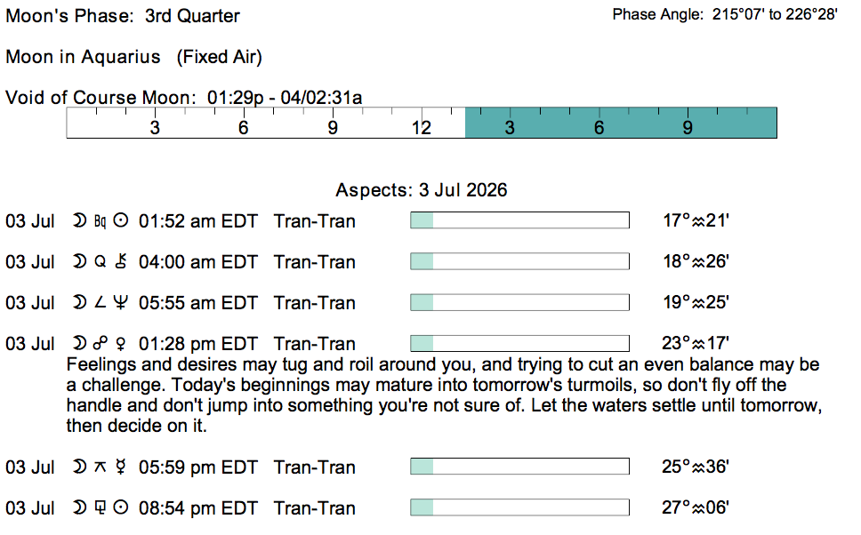Click the Void of Course Moon time range
This screenshot has height=535, width=861.
pyautogui.click(x=285, y=98)
